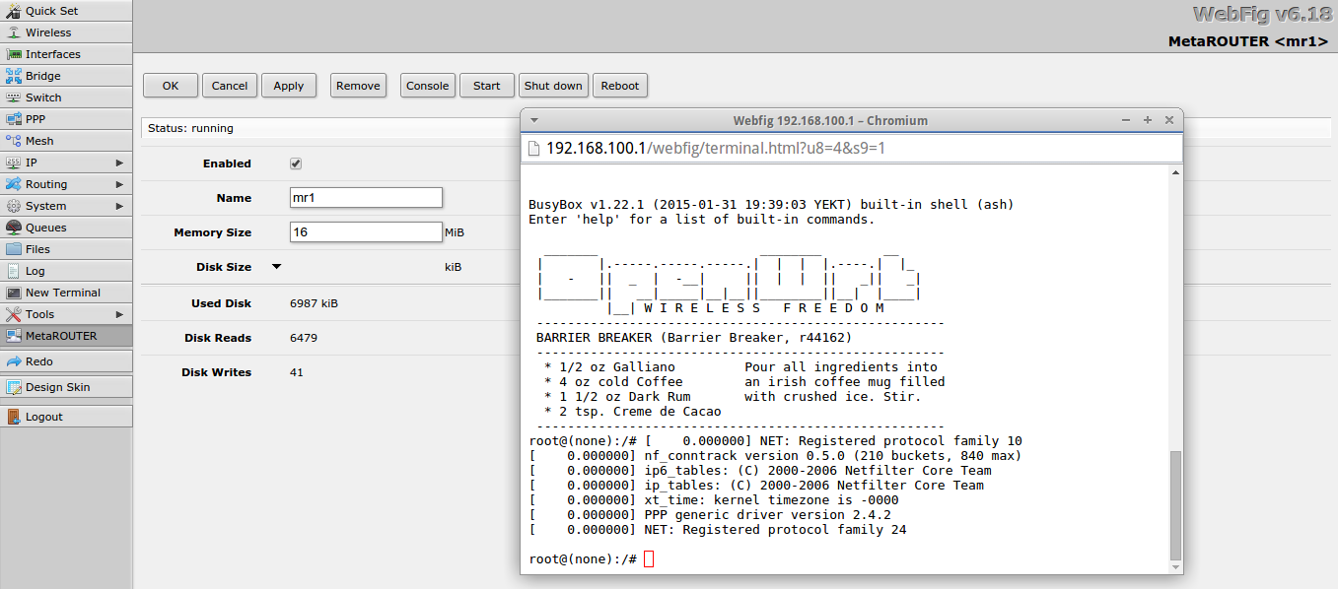
Task: Click the MetaROUTER sidebar icon
Action: point(14,336)
